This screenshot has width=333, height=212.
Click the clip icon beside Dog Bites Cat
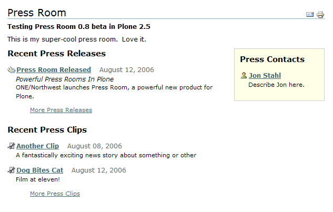tap(12, 170)
